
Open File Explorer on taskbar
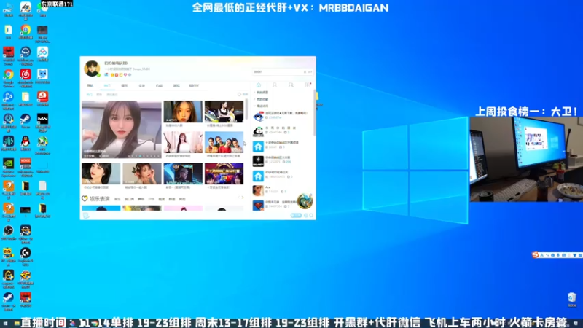[x=17, y=323]
